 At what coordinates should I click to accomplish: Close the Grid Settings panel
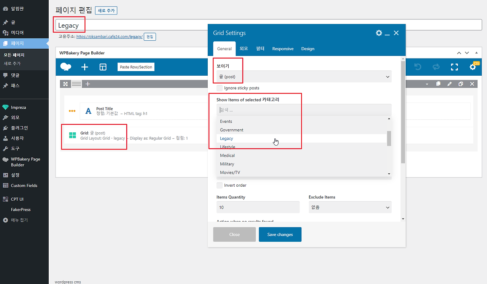pyautogui.click(x=396, y=33)
